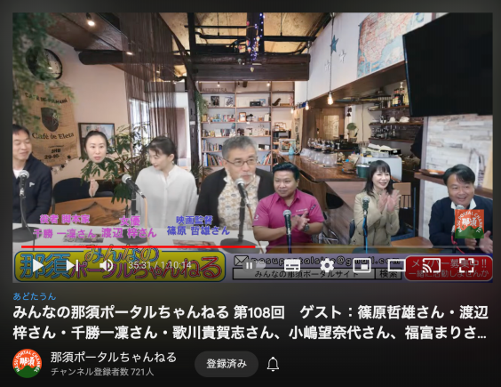This screenshot has width=501, height=387.
Task: Open channel avatar logo
Action: click(x=28, y=363)
